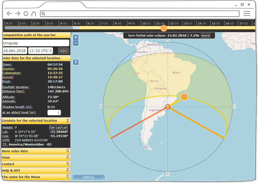This screenshot has width=258, height=183.
Task: Change the time field 11:32 UTC-3
Action: [41, 51]
